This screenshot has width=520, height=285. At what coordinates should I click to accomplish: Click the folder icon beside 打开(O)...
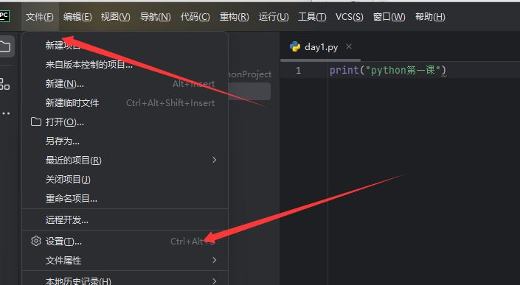[x=36, y=122]
